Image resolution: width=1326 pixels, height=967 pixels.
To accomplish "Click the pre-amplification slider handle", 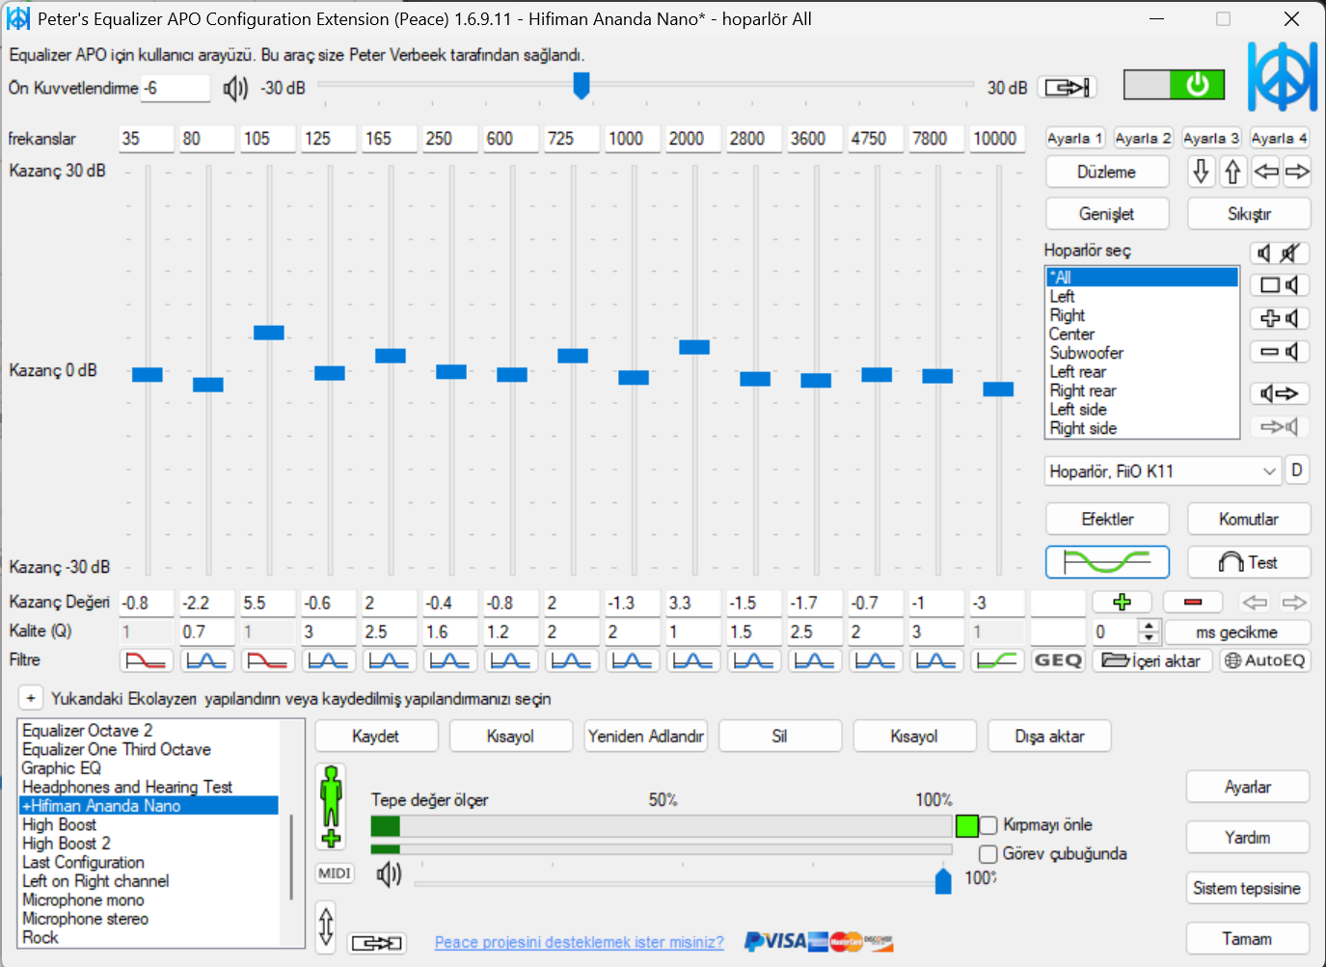I will (581, 85).
